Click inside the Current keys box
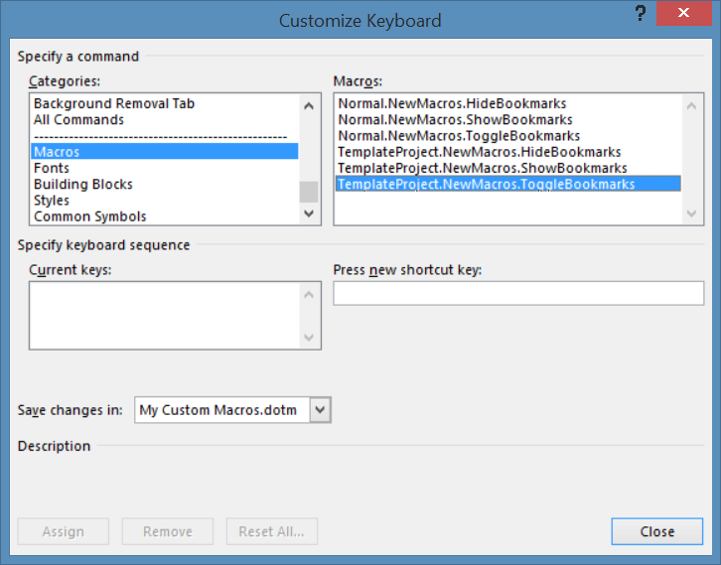 tap(164, 315)
